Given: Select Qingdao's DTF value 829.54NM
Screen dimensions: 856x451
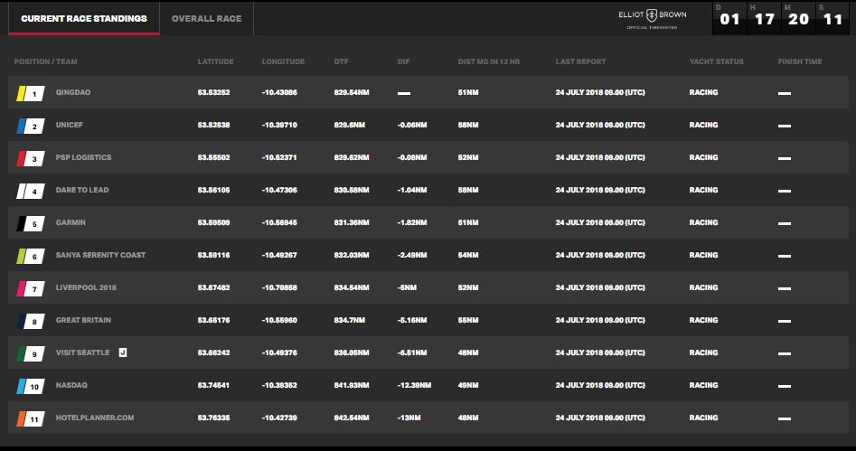Looking at the screenshot, I should click(x=352, y=92).
